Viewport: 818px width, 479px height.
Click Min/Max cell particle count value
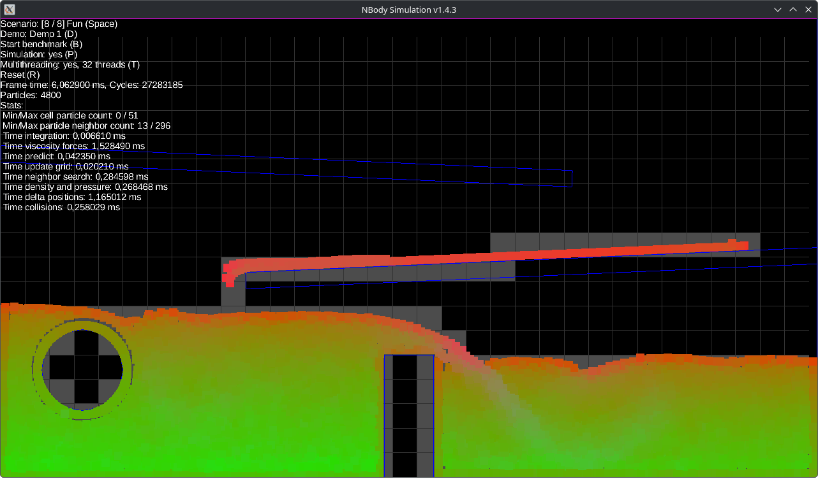coord(70,116)
